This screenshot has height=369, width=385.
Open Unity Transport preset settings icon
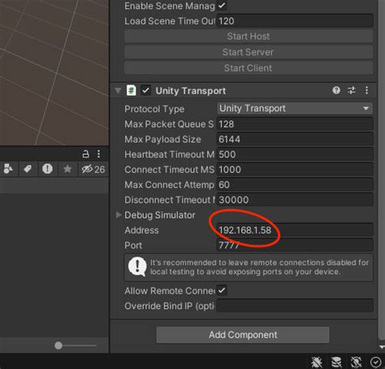352,90
